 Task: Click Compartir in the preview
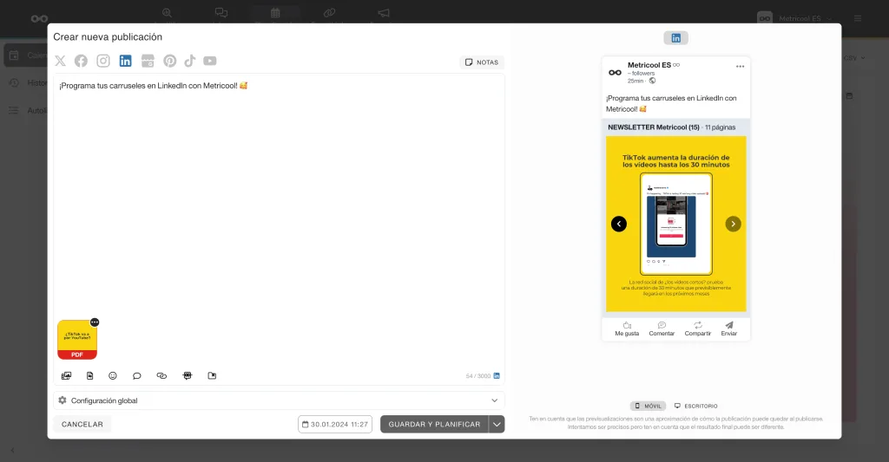click(697, 329)
